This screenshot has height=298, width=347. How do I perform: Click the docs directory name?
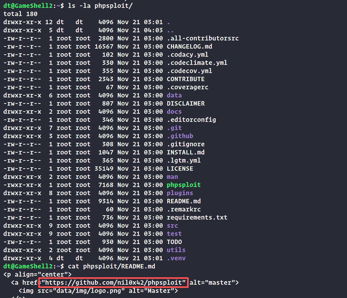click(x=174, y=112)
